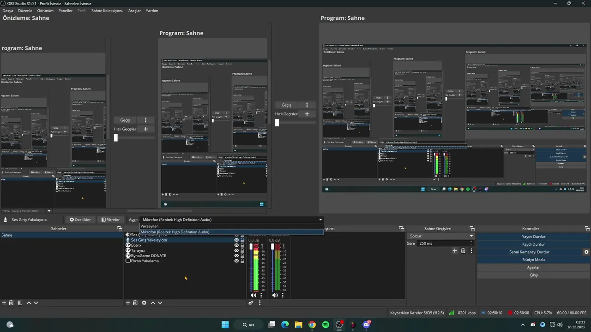The width and height of the screenshot is (591, 332).
Task: Float the Kontroller dock panel
Action: (587, 229)
